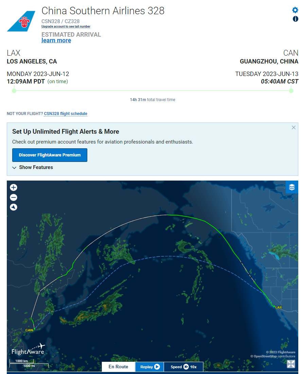Enter fullscreen map view
The height and width of the screenshot is (374, 301).
click(x=291, y=364)
